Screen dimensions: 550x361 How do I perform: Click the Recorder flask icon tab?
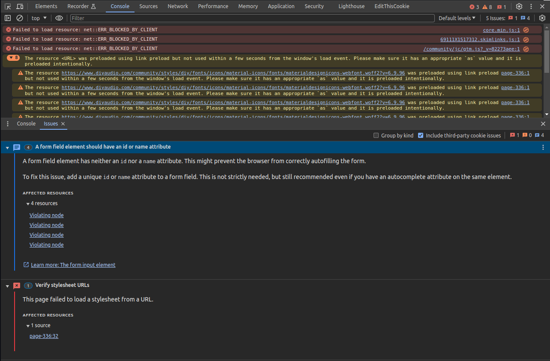[x=82, y=6]
